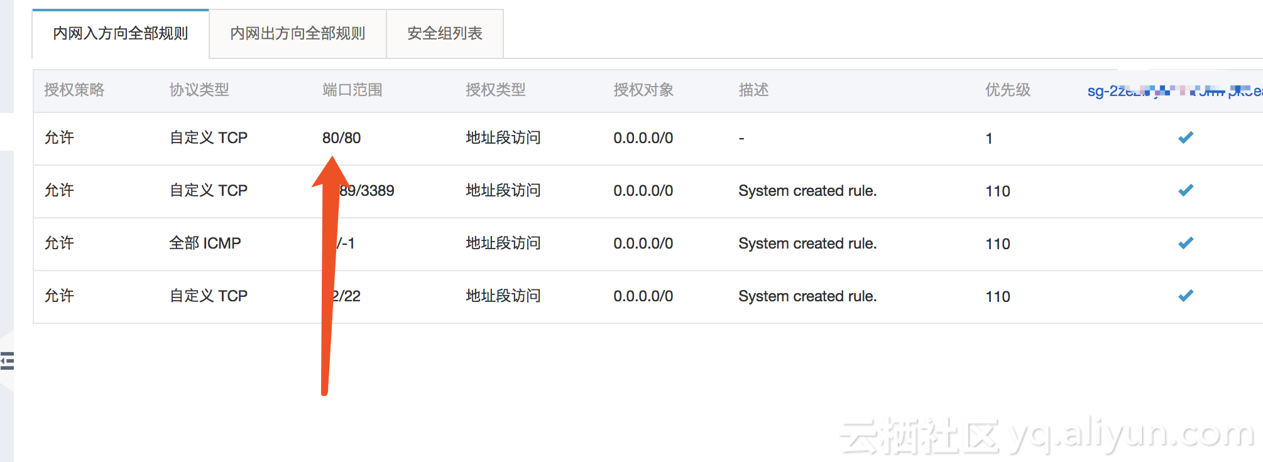Click the checkmark in the 80/80 rule row
The image size is (1263, 462).
pos(1186,137)
